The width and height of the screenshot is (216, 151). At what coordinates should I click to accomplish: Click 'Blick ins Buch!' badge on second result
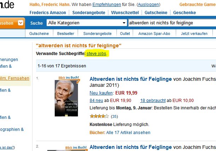click(76, 148)
